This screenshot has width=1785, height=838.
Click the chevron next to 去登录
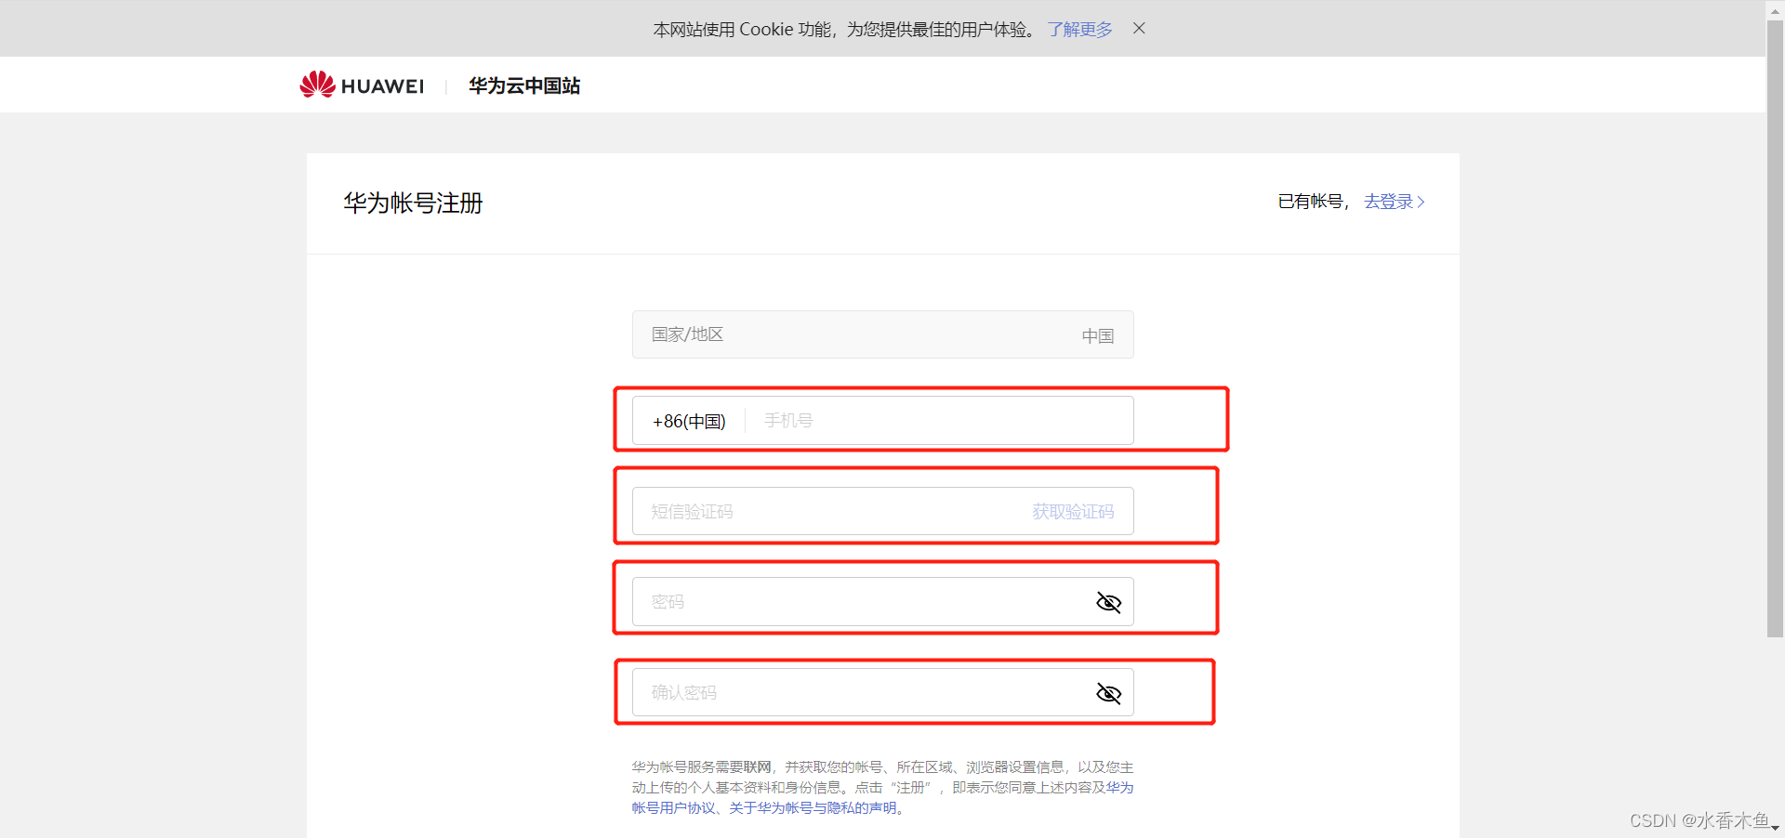click(x=1420, y=202)
